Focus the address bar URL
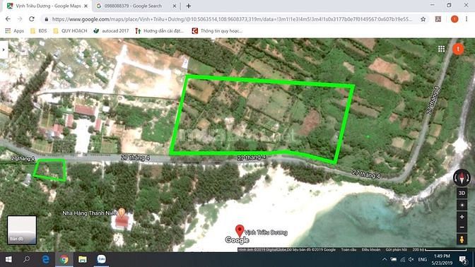475x267 pixels. (x=232, y=19)
